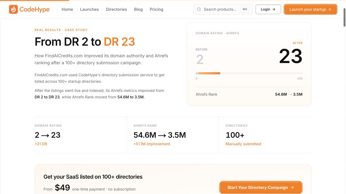Click the ⌘K shortcut badge
The image size is (346, 194).
[245, 9]
